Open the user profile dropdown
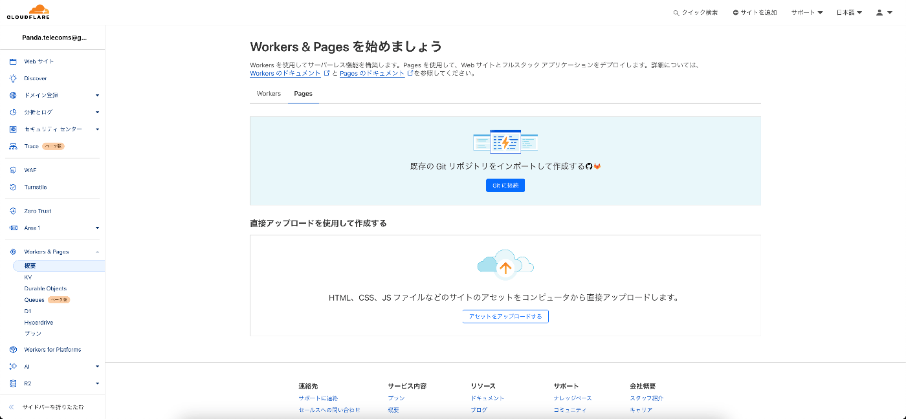This screenshot has width=906, height=419. point(883,12)
